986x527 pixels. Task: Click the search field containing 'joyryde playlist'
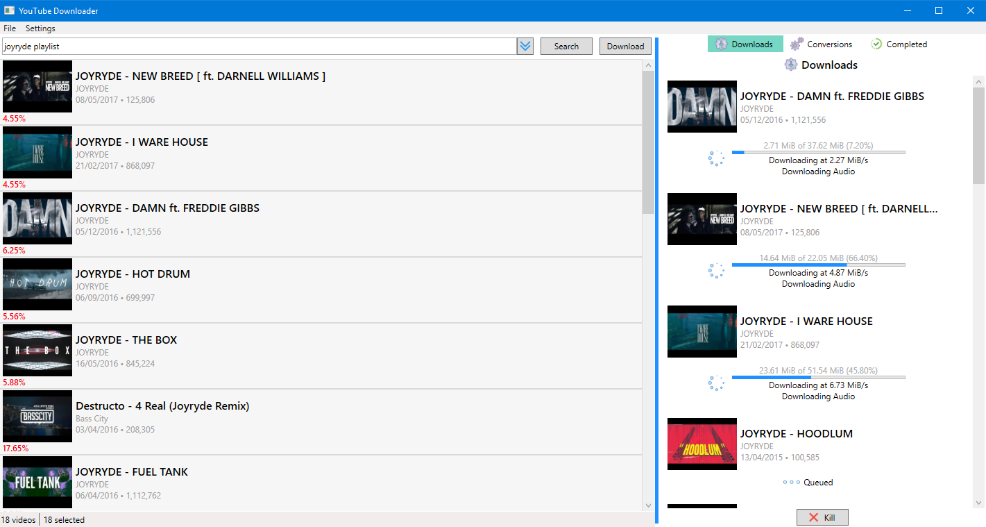259,46
